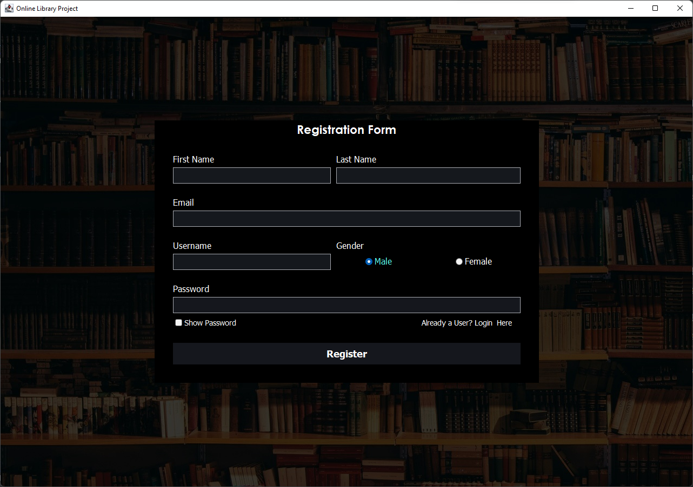Click the Last Name input field
The image size is (693, 487).
[x=428, y=175]
